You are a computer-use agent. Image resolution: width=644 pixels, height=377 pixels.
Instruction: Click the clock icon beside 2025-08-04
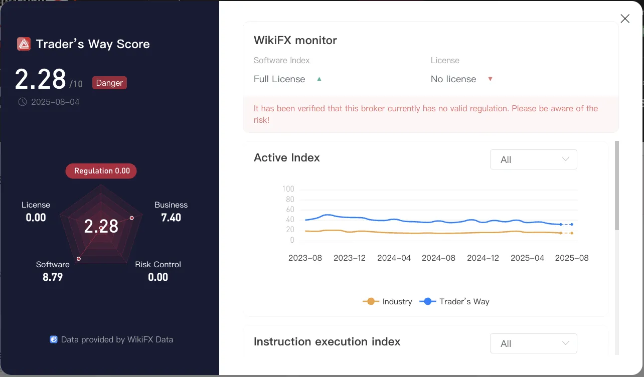click(x=23, y=102)
